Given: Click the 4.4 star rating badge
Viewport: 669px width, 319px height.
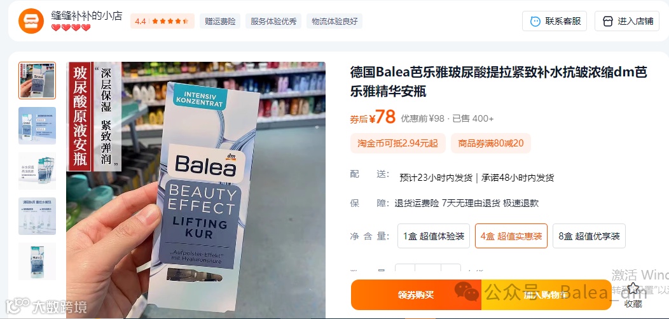Looking at the screenshot, I should click(x=162, y=21).
